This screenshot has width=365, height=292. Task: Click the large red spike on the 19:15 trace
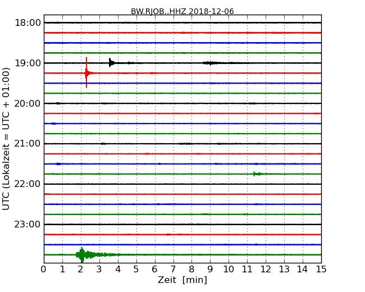click(86, 72)
